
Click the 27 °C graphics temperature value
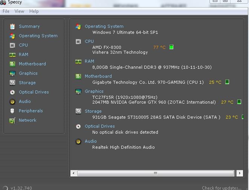227,102
